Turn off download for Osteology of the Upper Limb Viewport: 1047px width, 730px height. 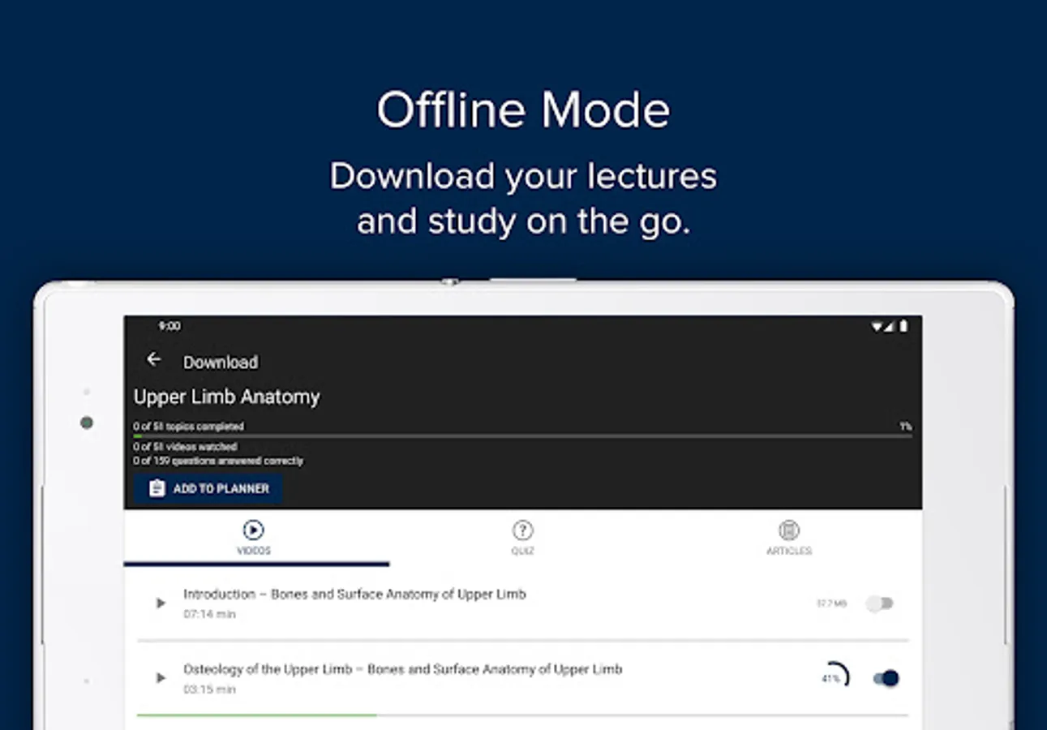(886, 678)
